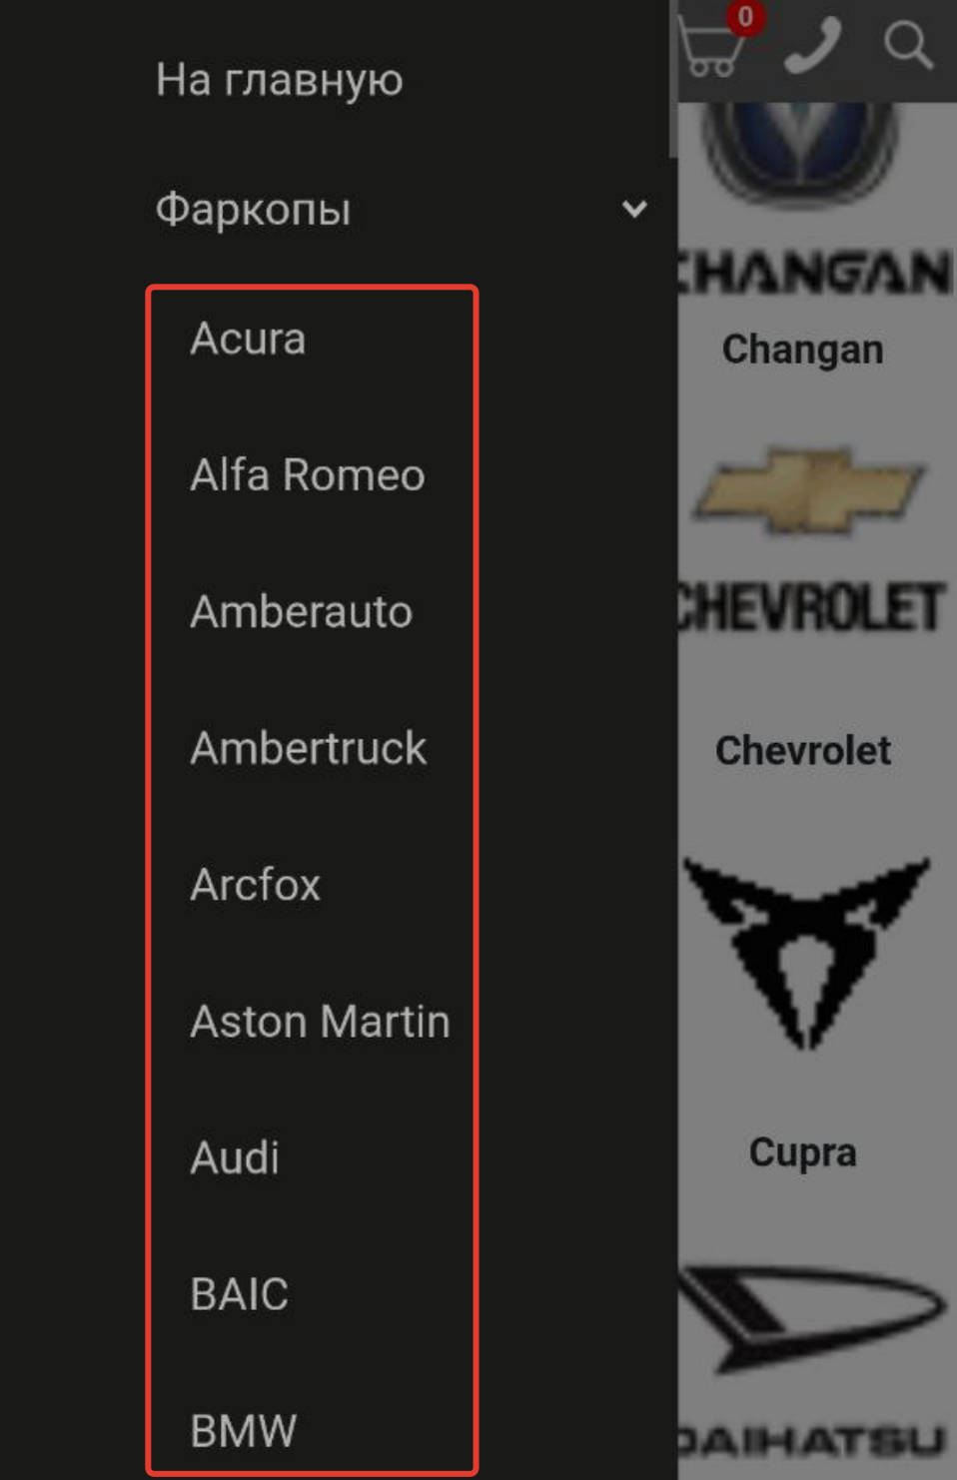
Task: Click the menu panel scrollbar
Action: click(x=673, y=78)
